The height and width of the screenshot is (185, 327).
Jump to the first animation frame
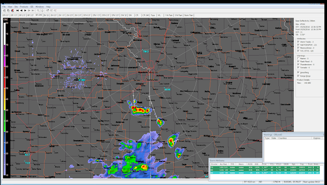click(x=17, y=10)
